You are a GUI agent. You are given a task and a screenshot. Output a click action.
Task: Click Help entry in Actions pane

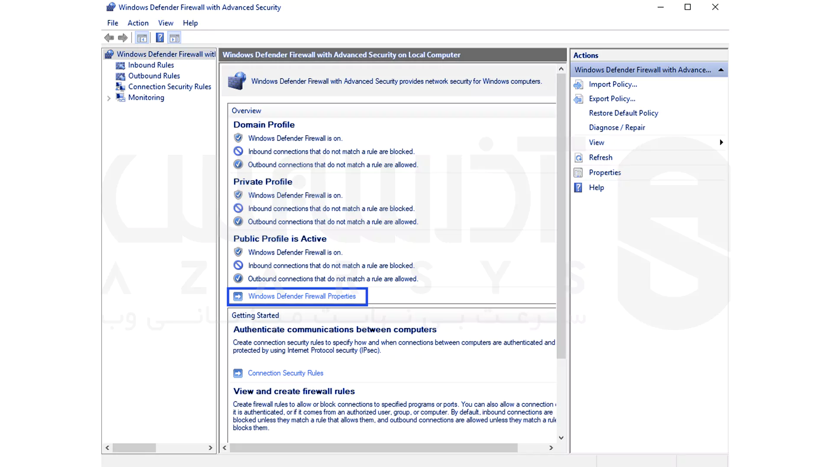(x=596, y=188)
